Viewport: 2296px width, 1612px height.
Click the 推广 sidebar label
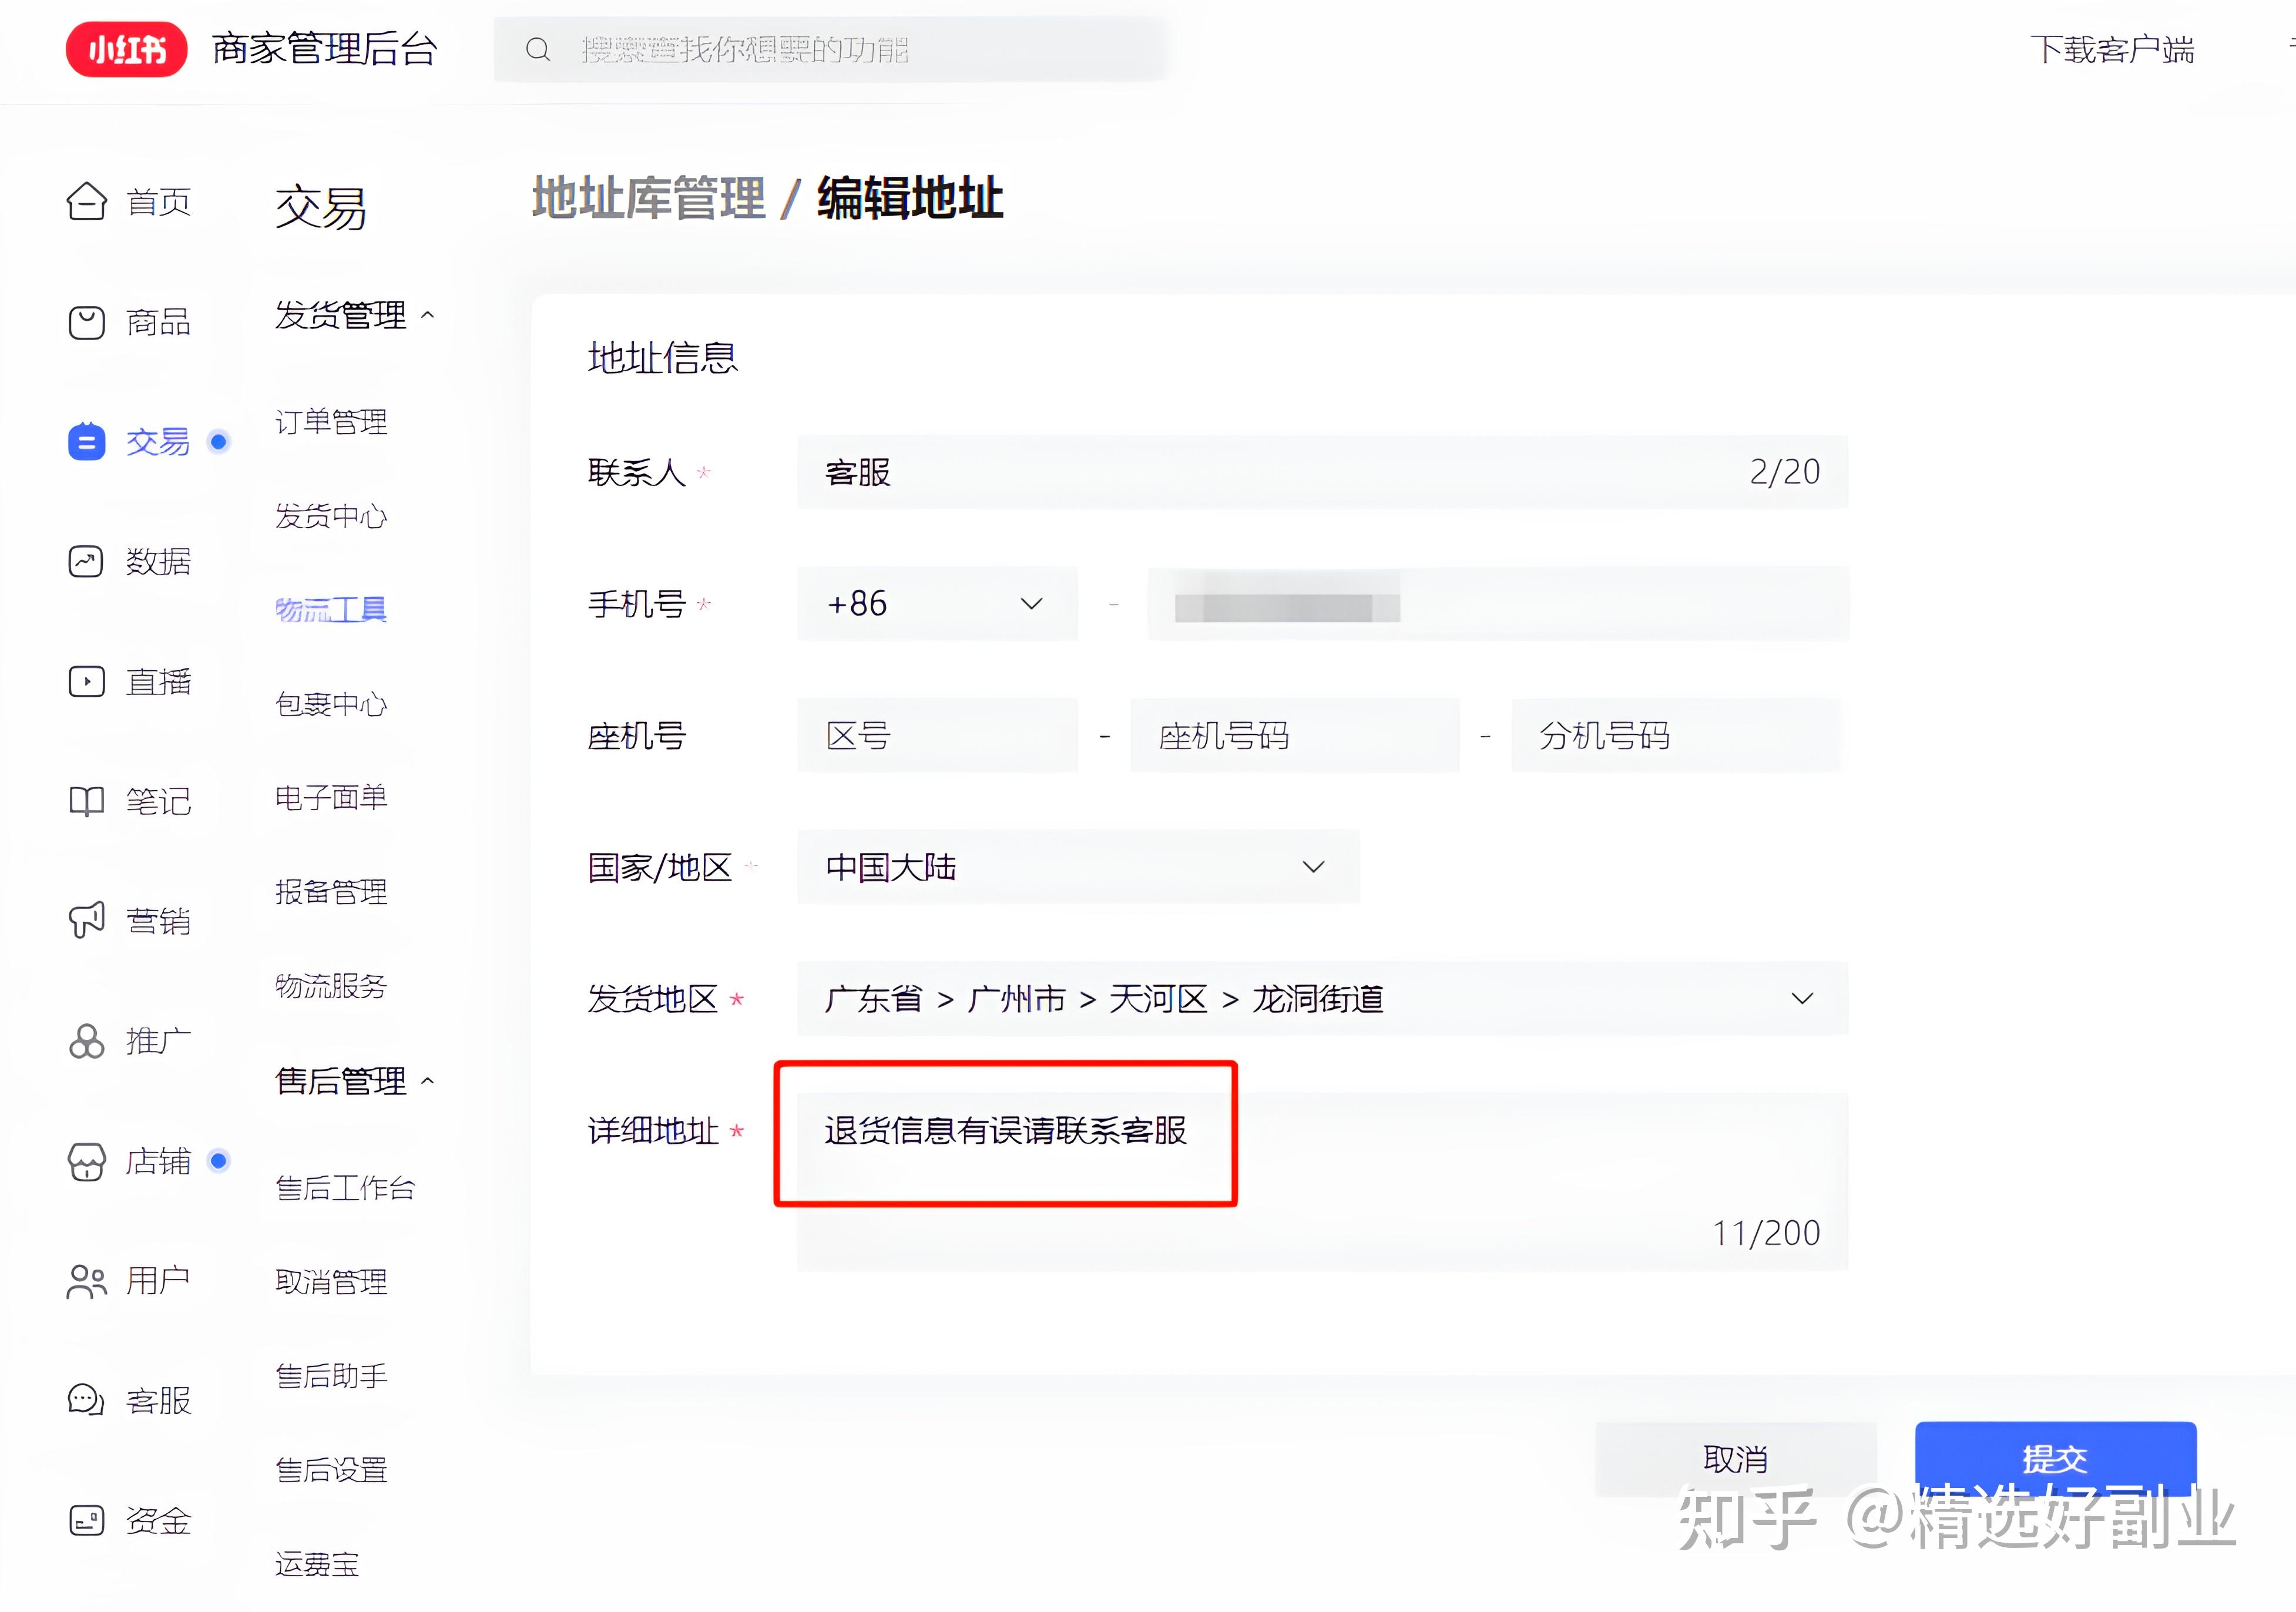coord(158,1041)
